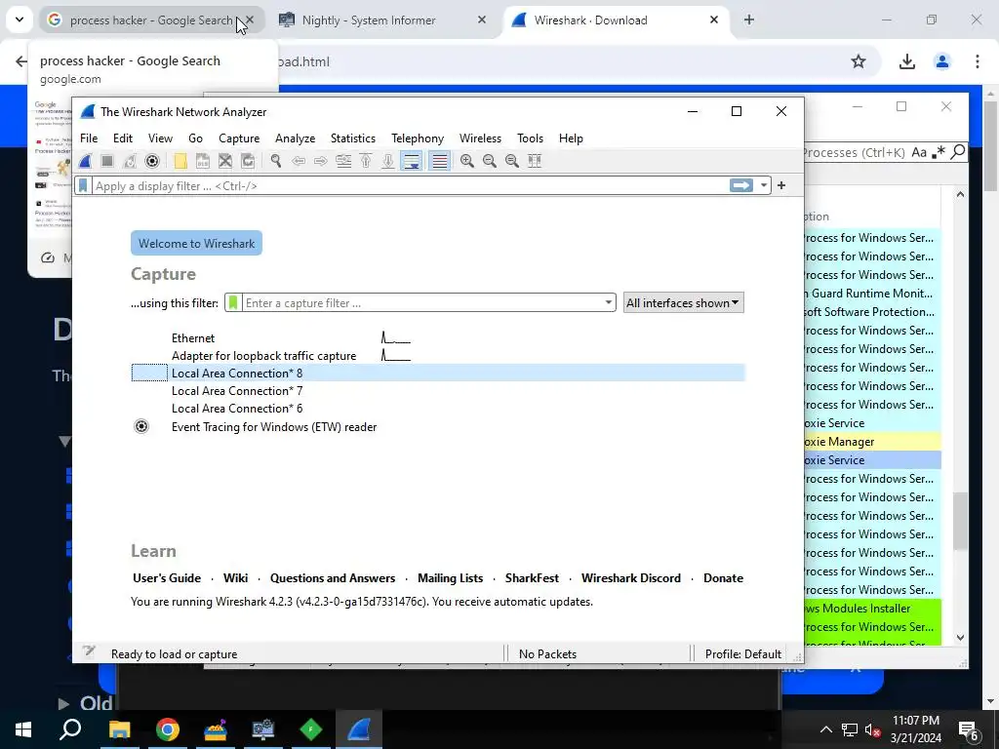This screenshot has height=749, width=999.
Task: Jump to the first packet icon
Action: click(366, 161)
